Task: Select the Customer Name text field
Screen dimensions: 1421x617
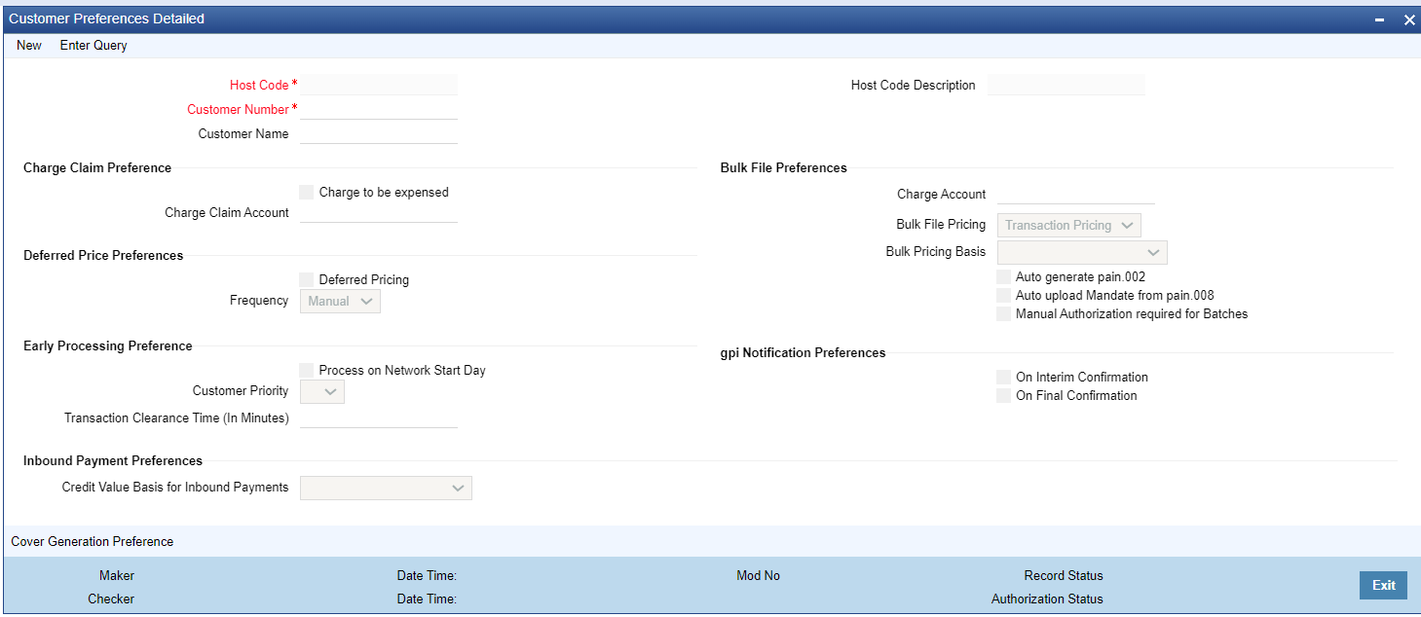Action: point(379,133)
